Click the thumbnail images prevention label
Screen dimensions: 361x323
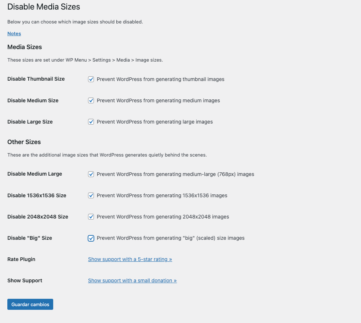point(160,79)
